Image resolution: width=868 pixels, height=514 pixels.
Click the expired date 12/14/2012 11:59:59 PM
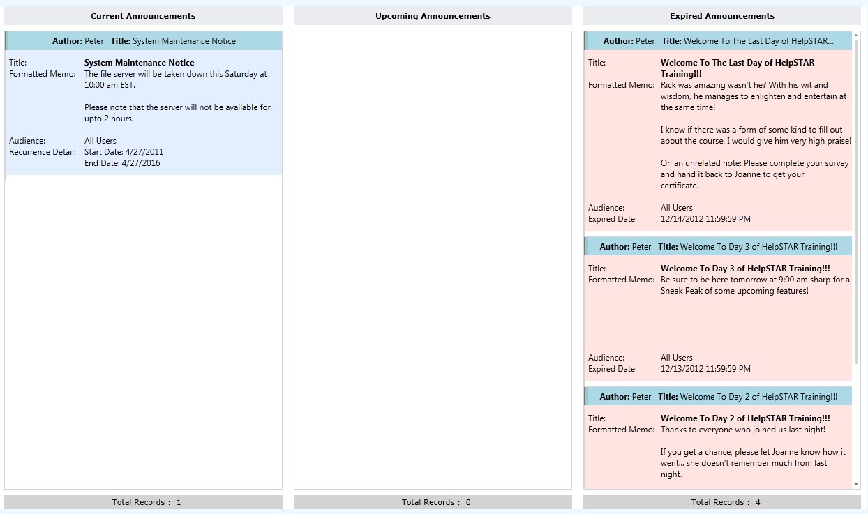705,219
